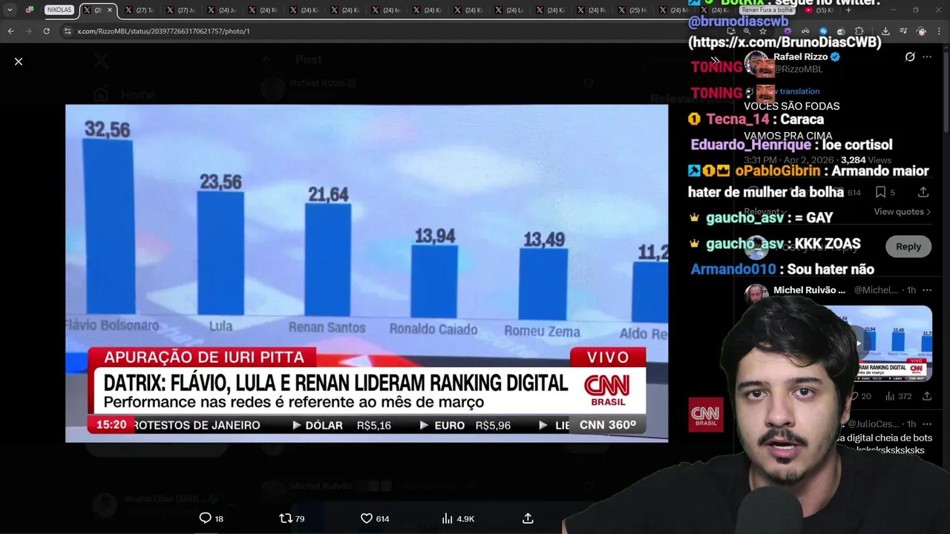950x534 pixels.
Task: Open View quotes
Action: (902, 211)
